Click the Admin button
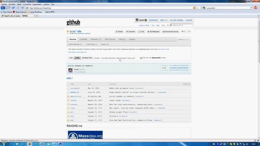The height and width of the screenshot is (146, 260). [x=119, y=32]
